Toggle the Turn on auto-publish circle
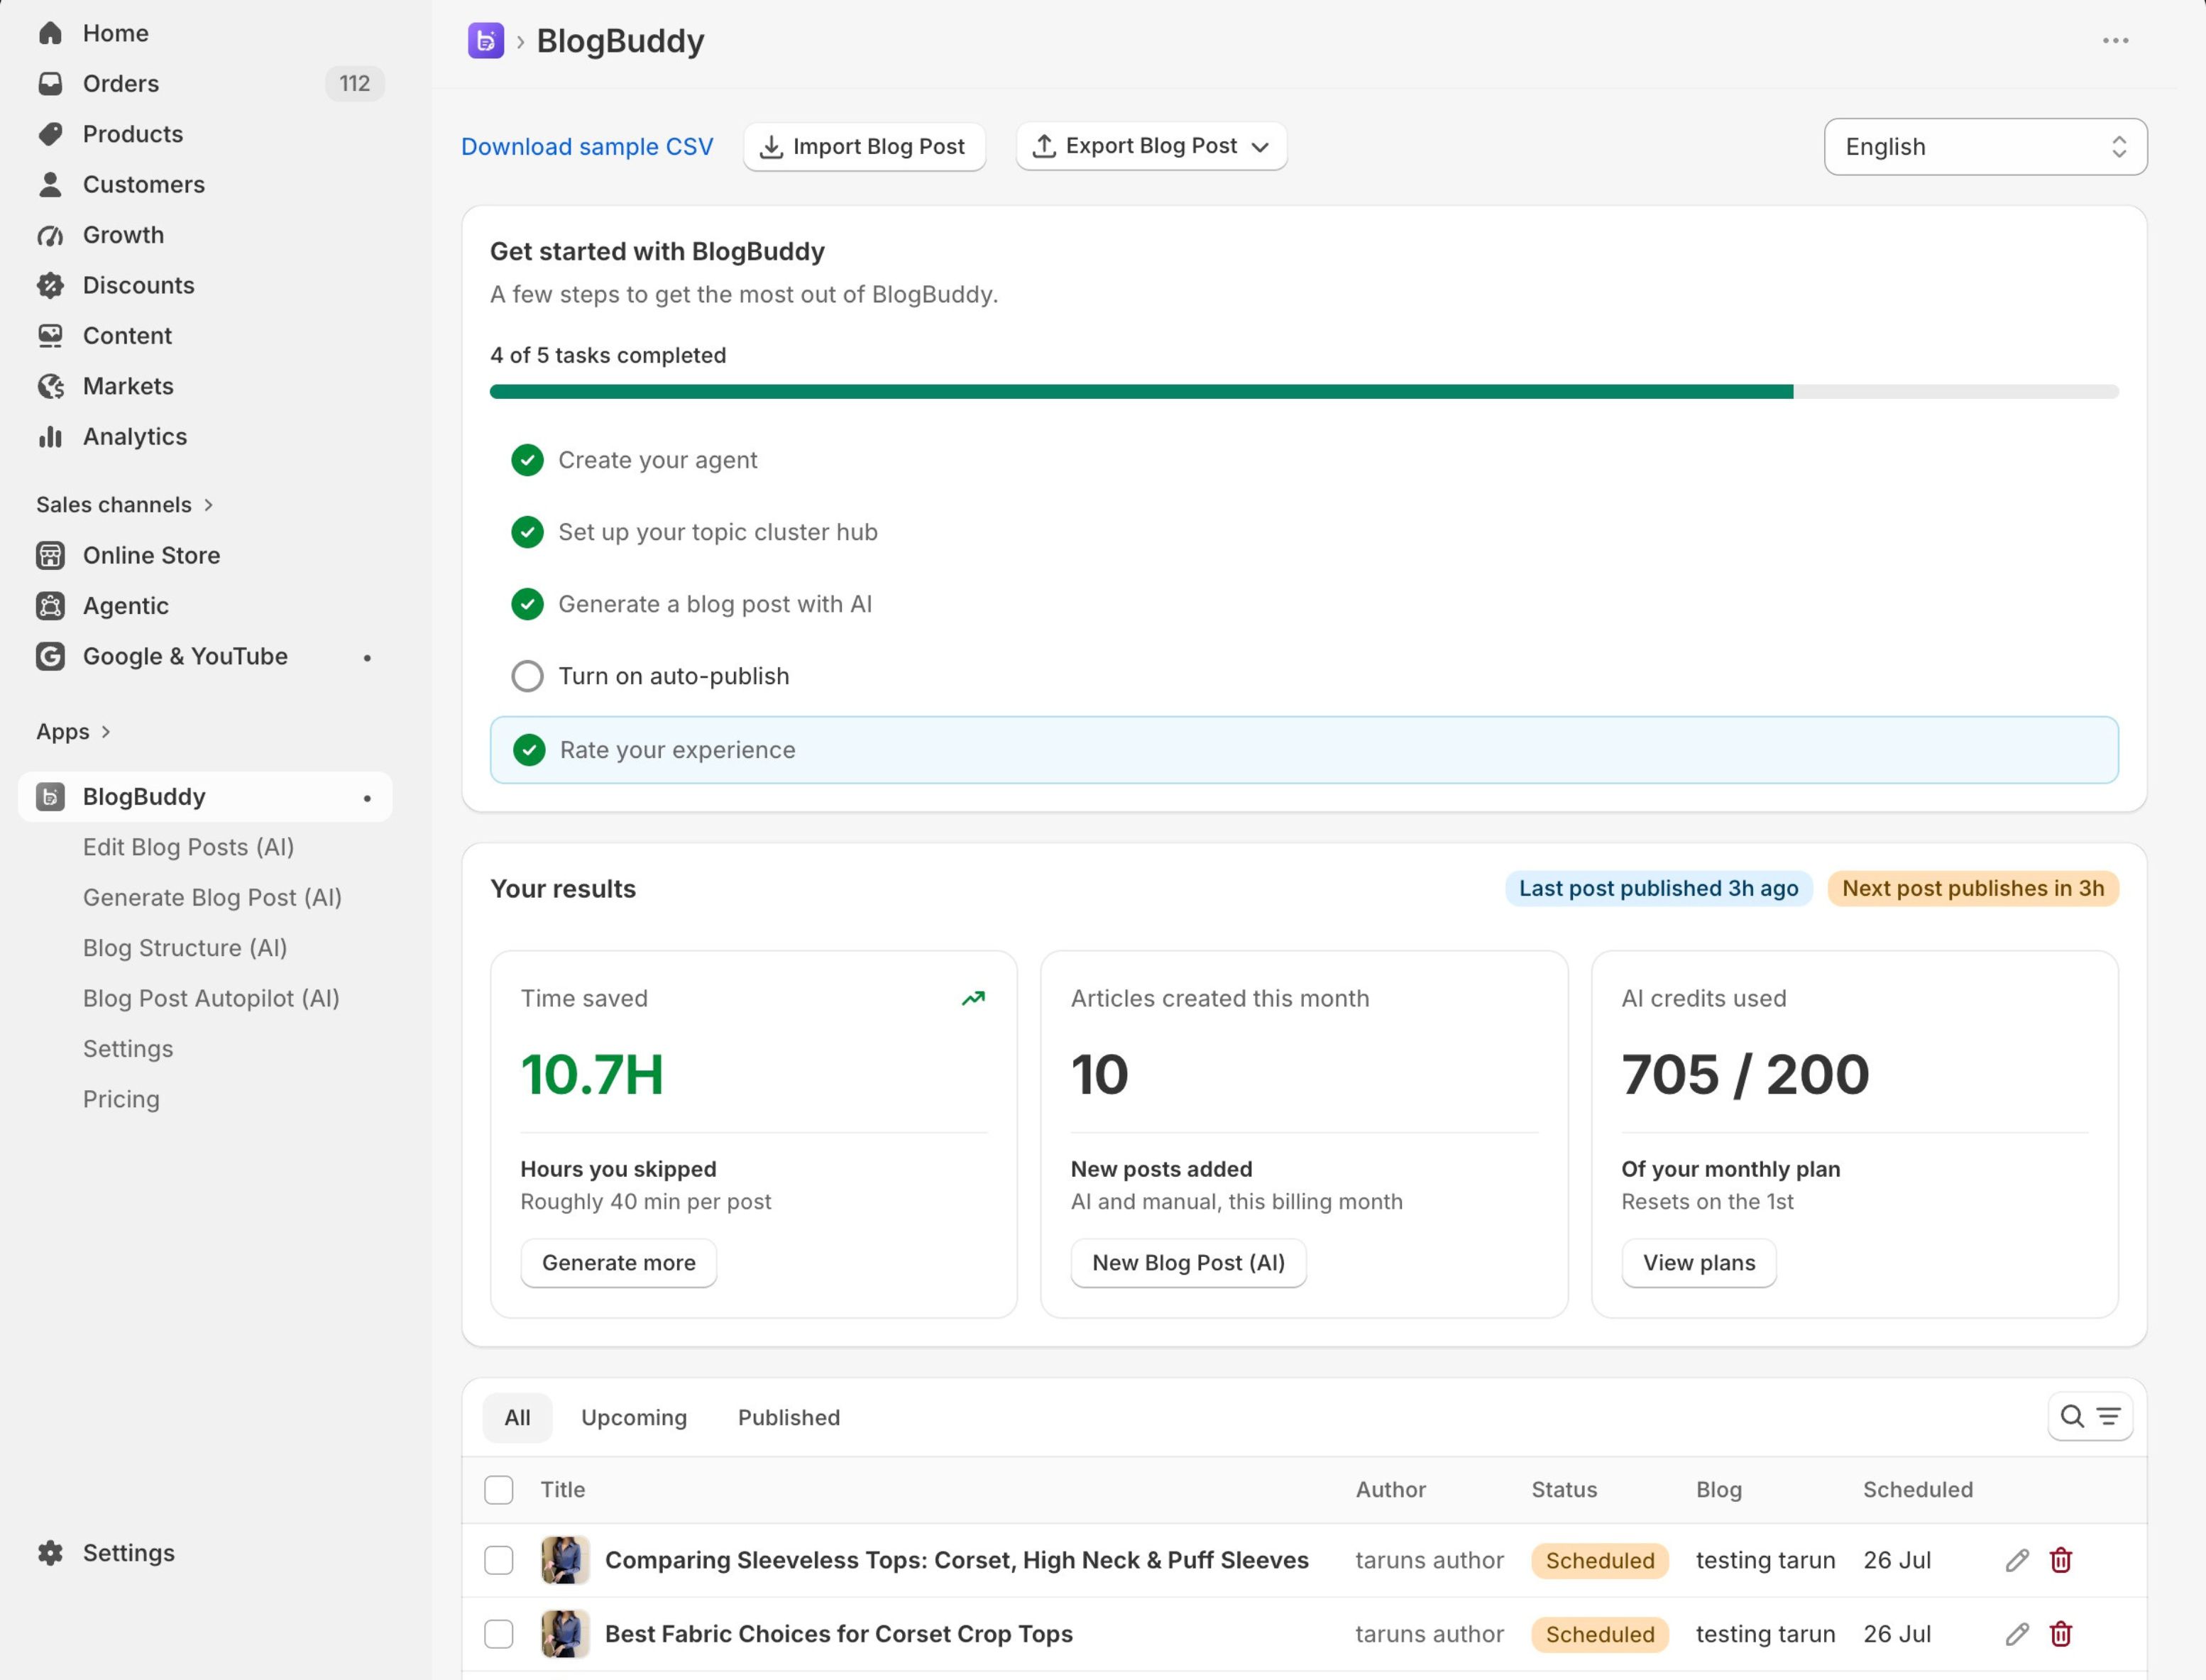This screenshot has height=1680, width=2206. tap(527, 676)
